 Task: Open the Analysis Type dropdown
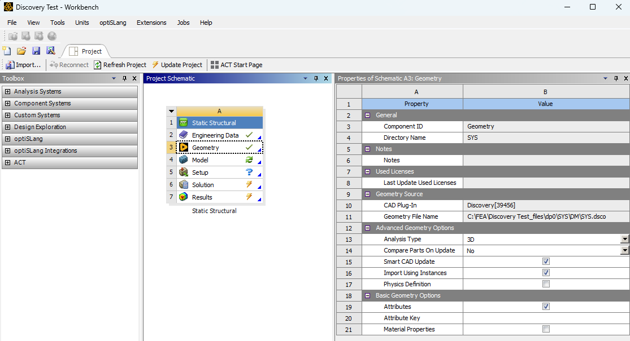coord(625,239)
